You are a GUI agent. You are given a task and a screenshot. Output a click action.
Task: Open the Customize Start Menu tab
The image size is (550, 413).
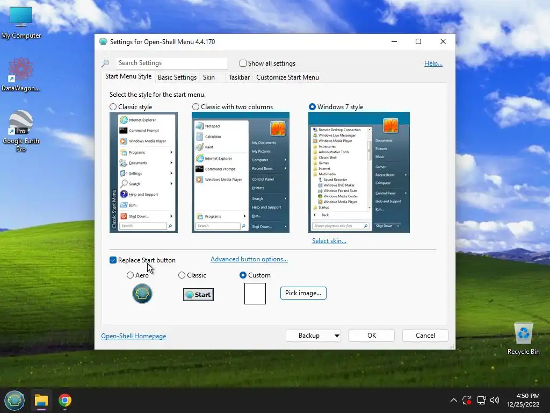[288, 77]
